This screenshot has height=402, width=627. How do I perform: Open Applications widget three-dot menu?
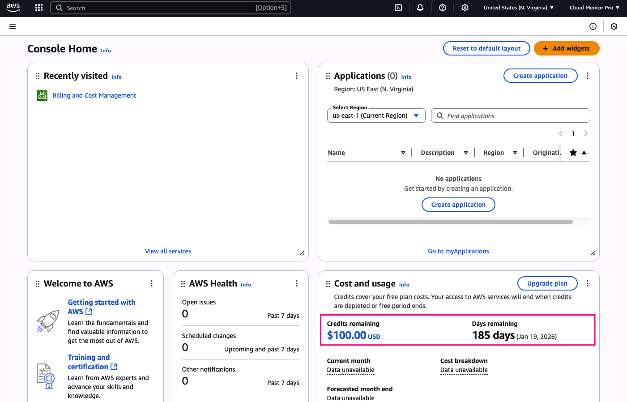[x=588, y=76]
